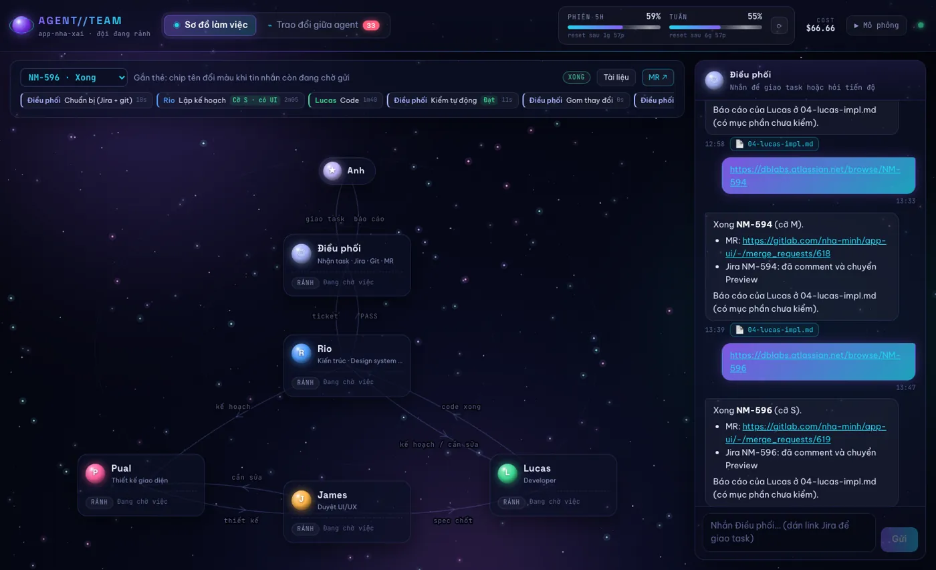Select the Lucas Code step chip
936x570 pixels.
pyautogui.click(x=346, y=100)
